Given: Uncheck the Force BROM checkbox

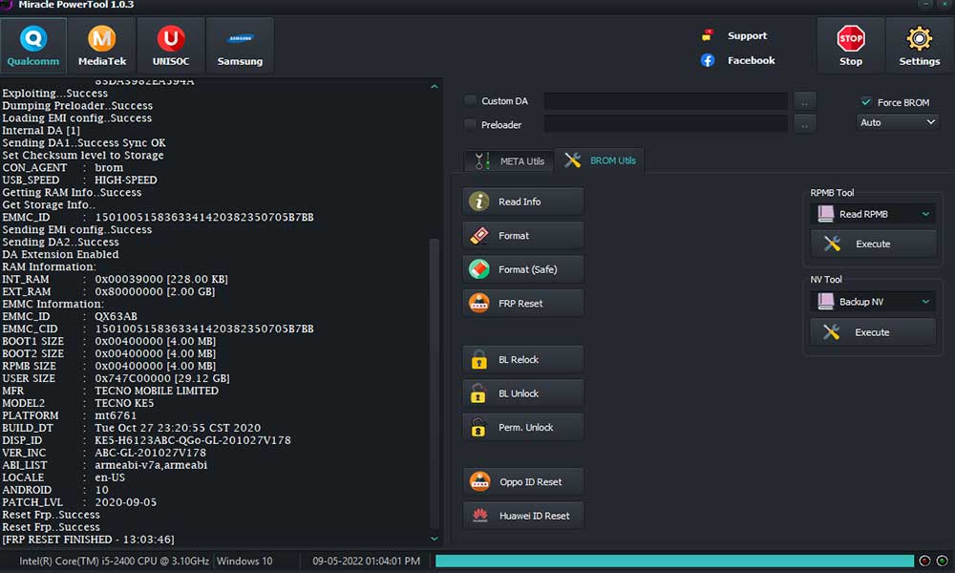Looking at the screenshot, I should 865,101.
